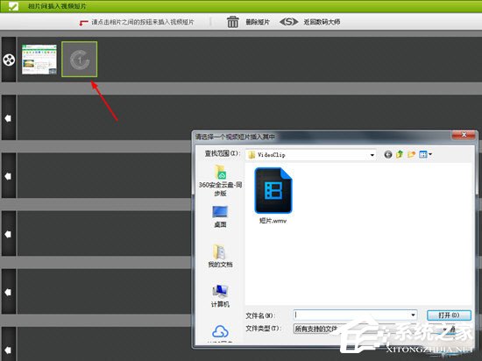Click the trash can delete clip icon
Viewport: 482px width, 361px height.
tap(233, 22)
